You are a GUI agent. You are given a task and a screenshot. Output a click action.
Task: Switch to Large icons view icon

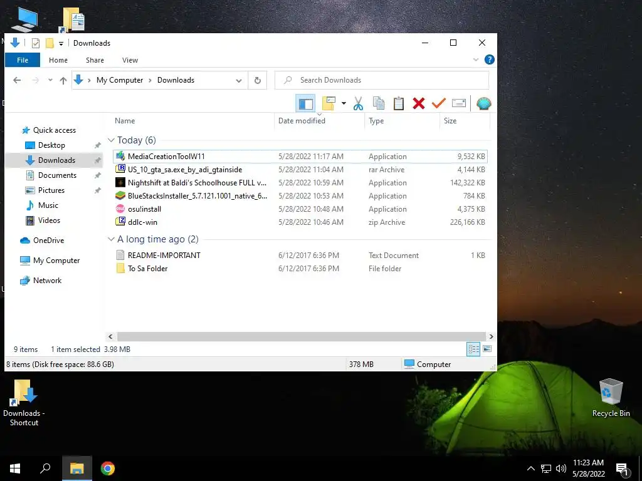pos(487,349)
